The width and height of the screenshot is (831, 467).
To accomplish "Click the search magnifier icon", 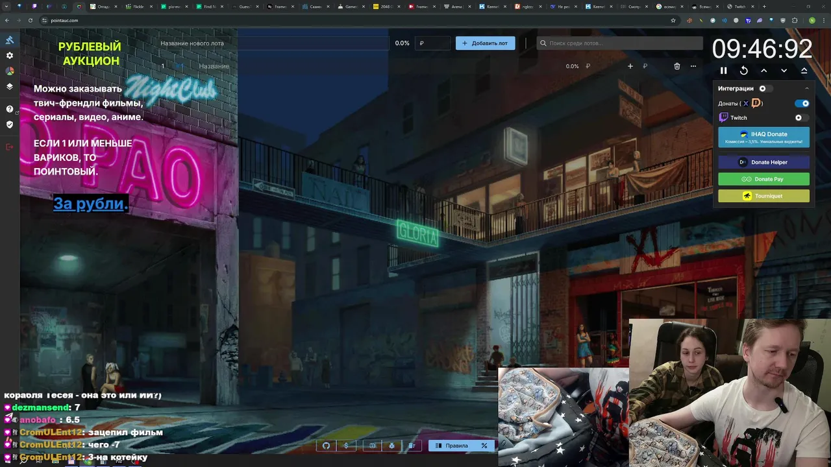I will 543,43.
